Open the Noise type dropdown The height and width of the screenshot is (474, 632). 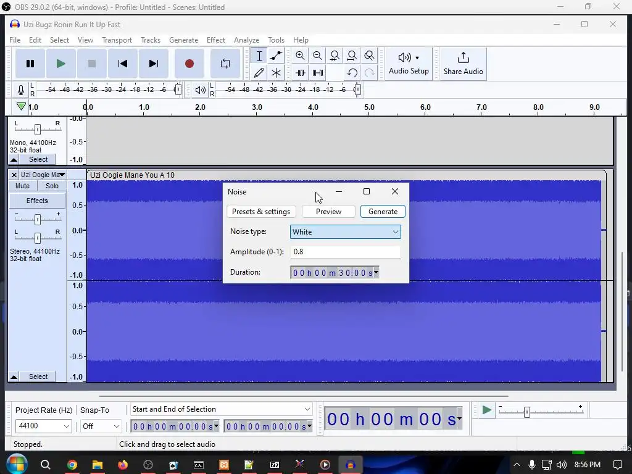(346, 232)
